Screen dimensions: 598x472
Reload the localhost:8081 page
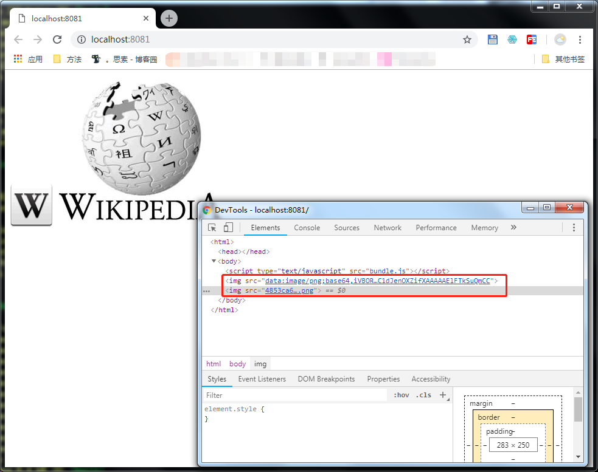[x=57, y=39]
